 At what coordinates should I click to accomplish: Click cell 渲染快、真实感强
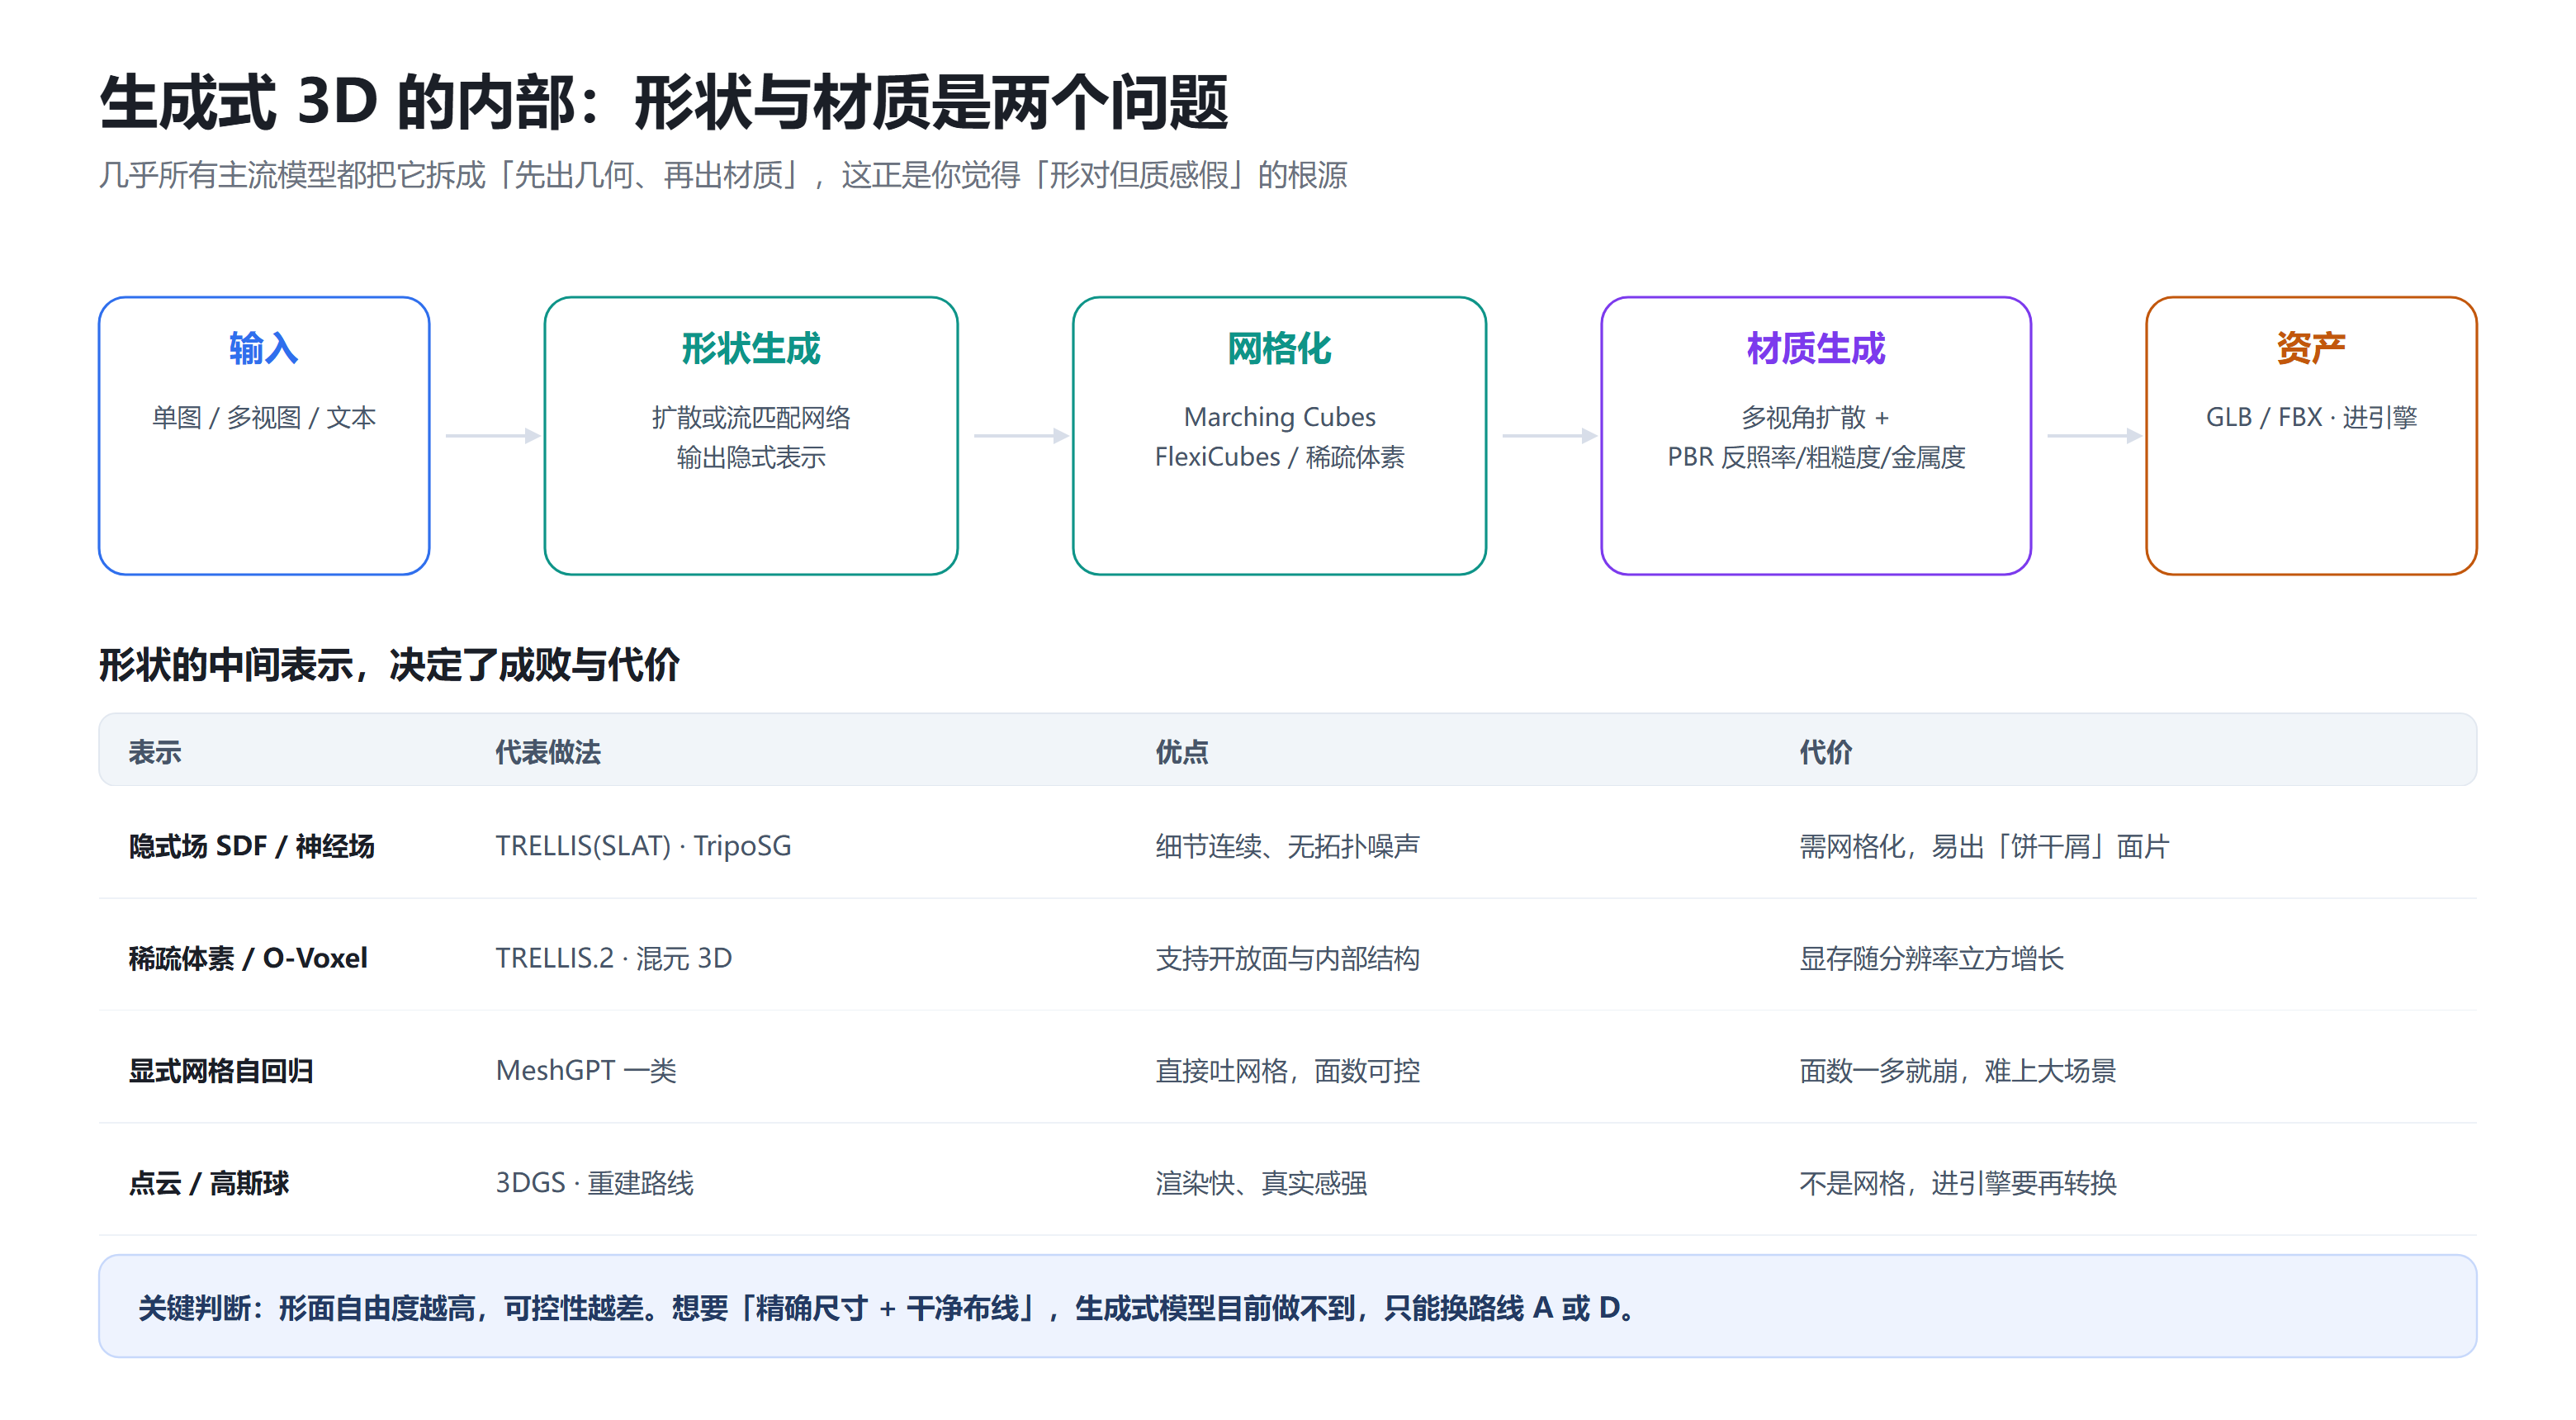[1261, 1183]
